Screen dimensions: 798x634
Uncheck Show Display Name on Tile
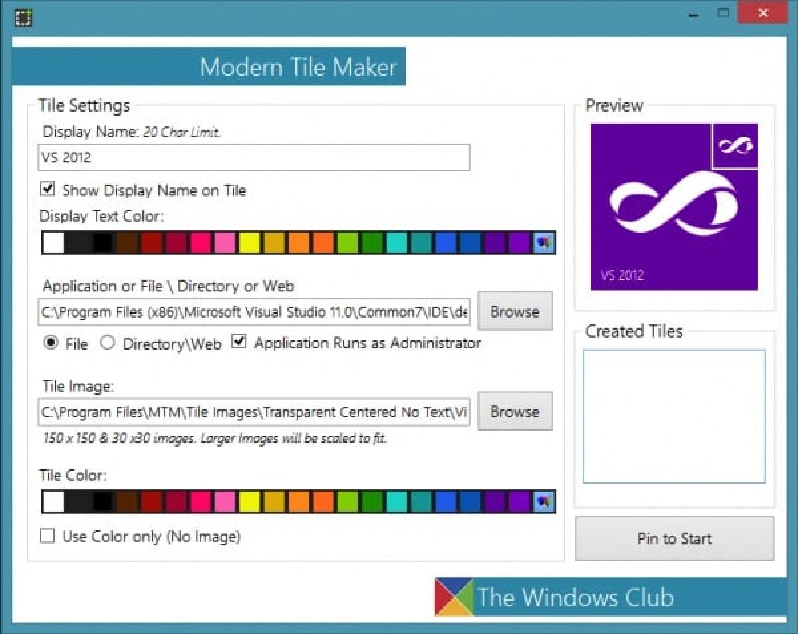(x=47, y=189)
